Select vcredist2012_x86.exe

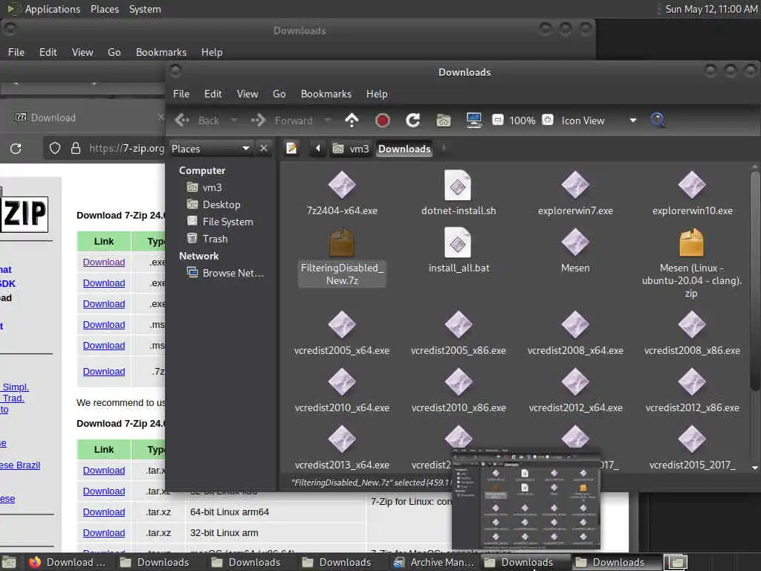click(692, 390)
